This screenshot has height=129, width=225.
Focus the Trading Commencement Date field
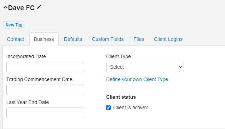click(45, 90)
